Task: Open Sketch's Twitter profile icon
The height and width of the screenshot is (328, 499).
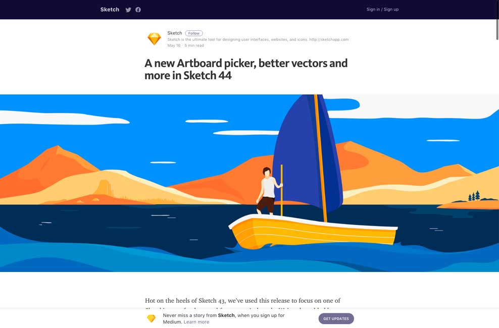Action: pos(128,10)
